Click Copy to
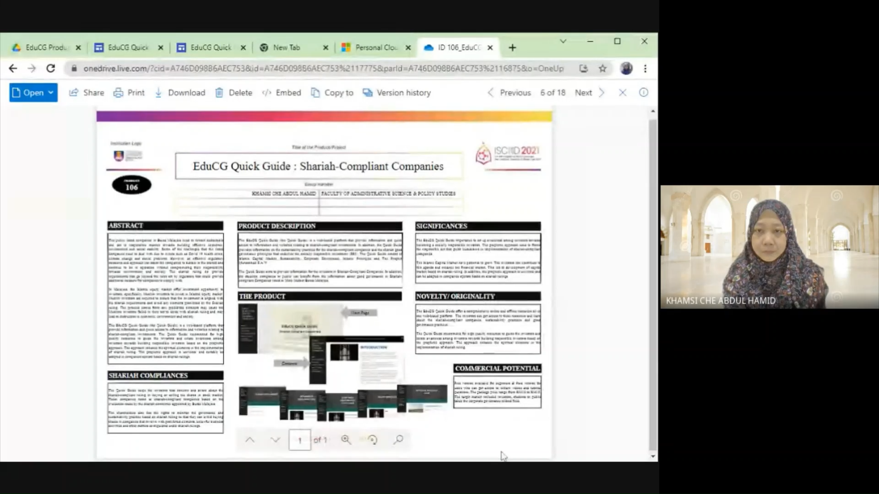Image resolution: width=879 pixels, height=494 pixels. point(332,92)
